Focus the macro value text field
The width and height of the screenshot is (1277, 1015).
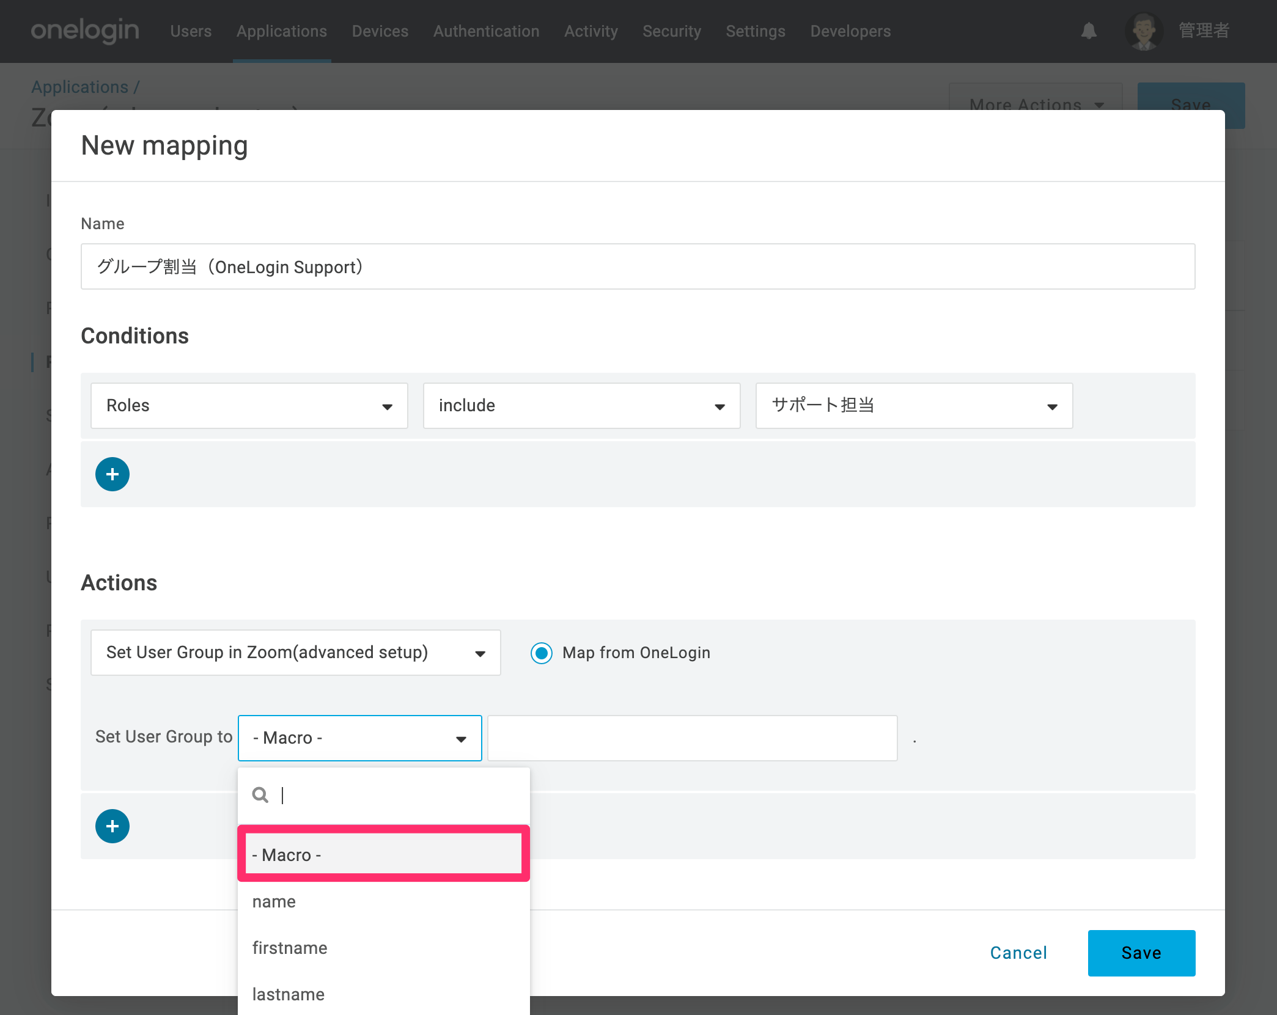(693, 738)
